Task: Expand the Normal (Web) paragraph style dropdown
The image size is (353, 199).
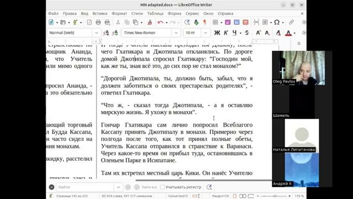Action: pyautogui.click(x=97, y=33)
